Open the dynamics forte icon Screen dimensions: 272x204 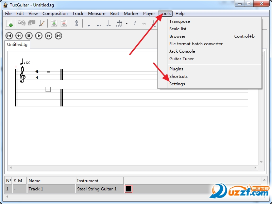[135, 23]
